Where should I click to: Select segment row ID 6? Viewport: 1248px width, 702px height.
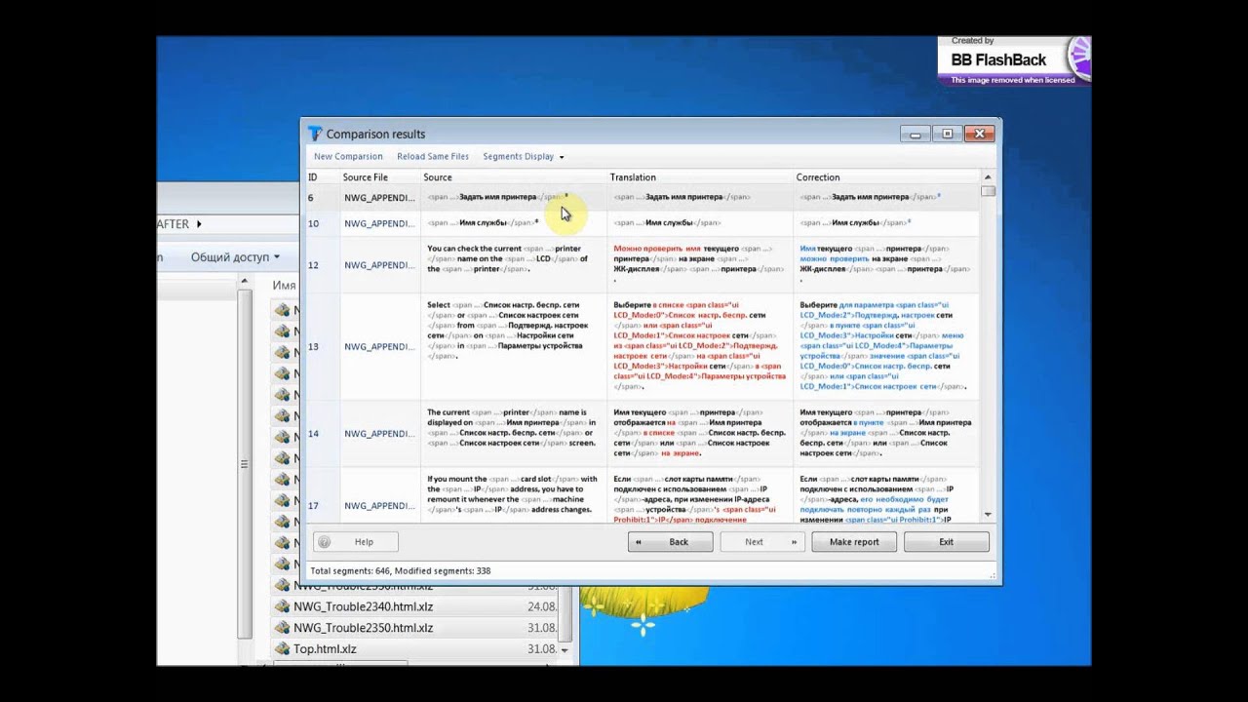click(x=643, y=197)
